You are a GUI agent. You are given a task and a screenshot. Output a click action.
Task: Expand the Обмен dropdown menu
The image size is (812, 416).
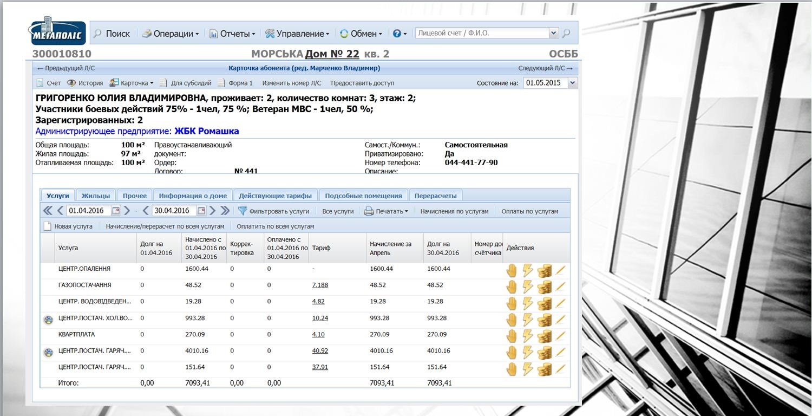point(361,34)
